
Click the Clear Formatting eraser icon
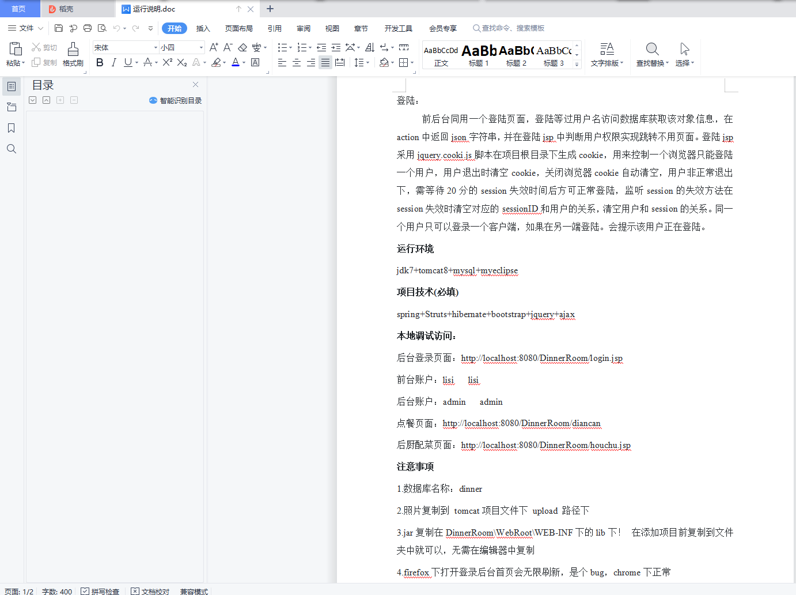[242, 47]
